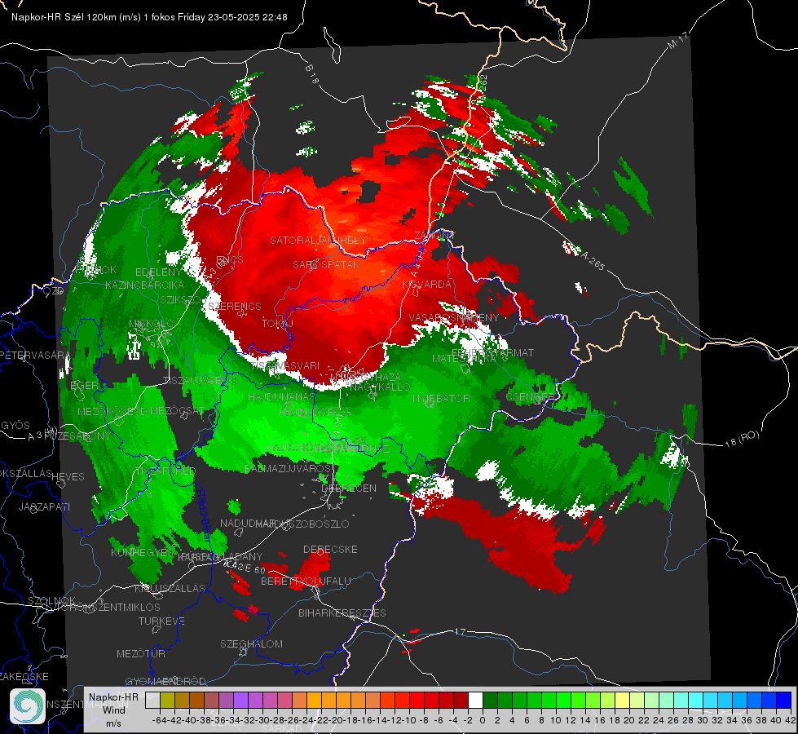Click the TOKAJ map label
The height and width of the screenshot is (734, 798).
[277, 324]
